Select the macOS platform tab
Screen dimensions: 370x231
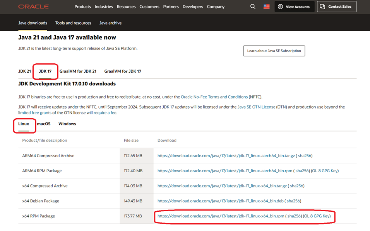pos(44,124)
